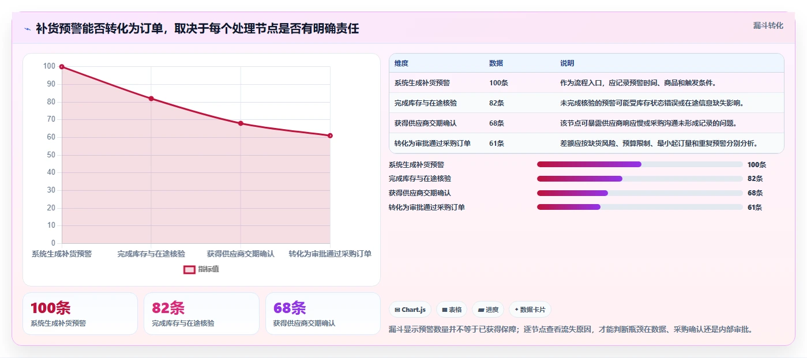Click the 82条 value beside the progress bar
807x358 pixels.
(x=755, y=179)
